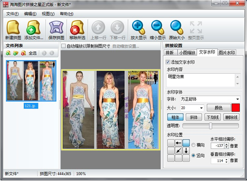Select the 121.jp thumbnail in file list
This screenshot has height=181, width=247.
click(x=31, y=81)
